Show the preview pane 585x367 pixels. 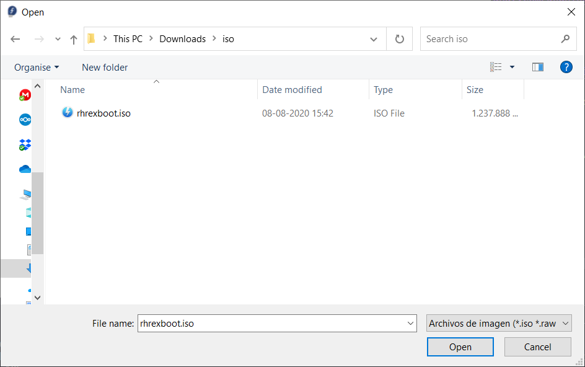[x=538, y=67]
